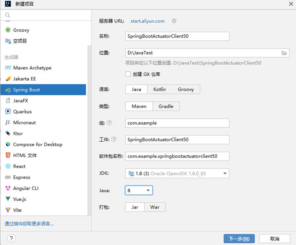This screenshot has width=296, height=245.
Task: Click the Spring Boot leaf icon
Action: click(8, 90)
